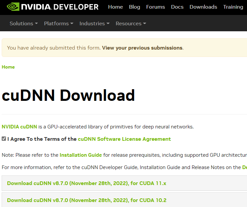The image size is (247, 207).
Task: Expand the Resources dropdown menu
Action: coord(131,24)
